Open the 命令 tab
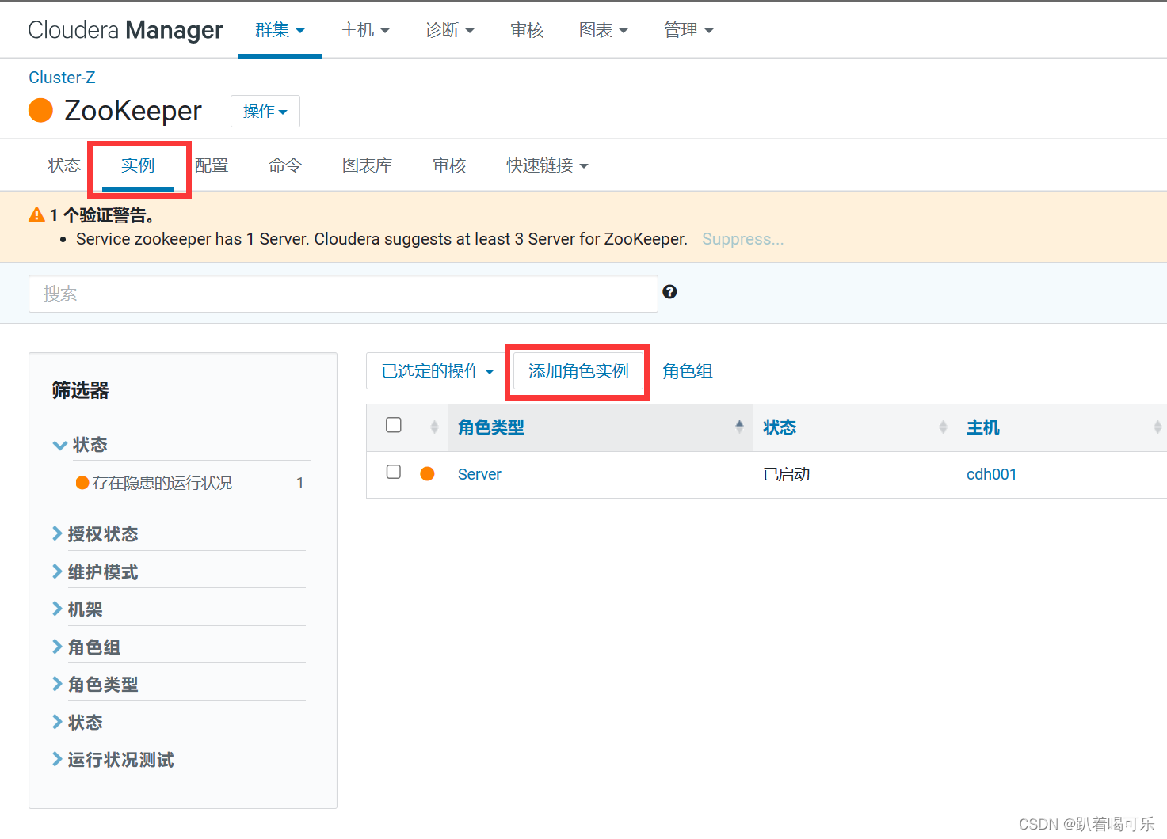Image resolution: width=1167 pixels, height=839 pixels. click(285, 165)
